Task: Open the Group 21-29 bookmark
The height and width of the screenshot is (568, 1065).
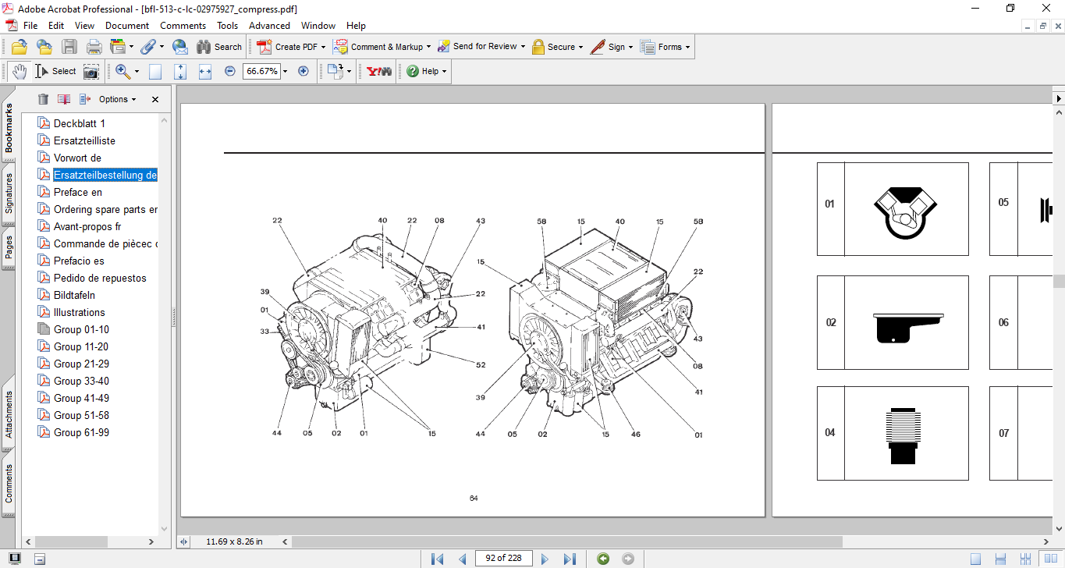Action: [81, 364]
